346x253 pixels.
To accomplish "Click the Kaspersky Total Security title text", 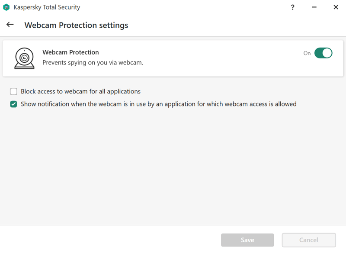I will 47,7.
